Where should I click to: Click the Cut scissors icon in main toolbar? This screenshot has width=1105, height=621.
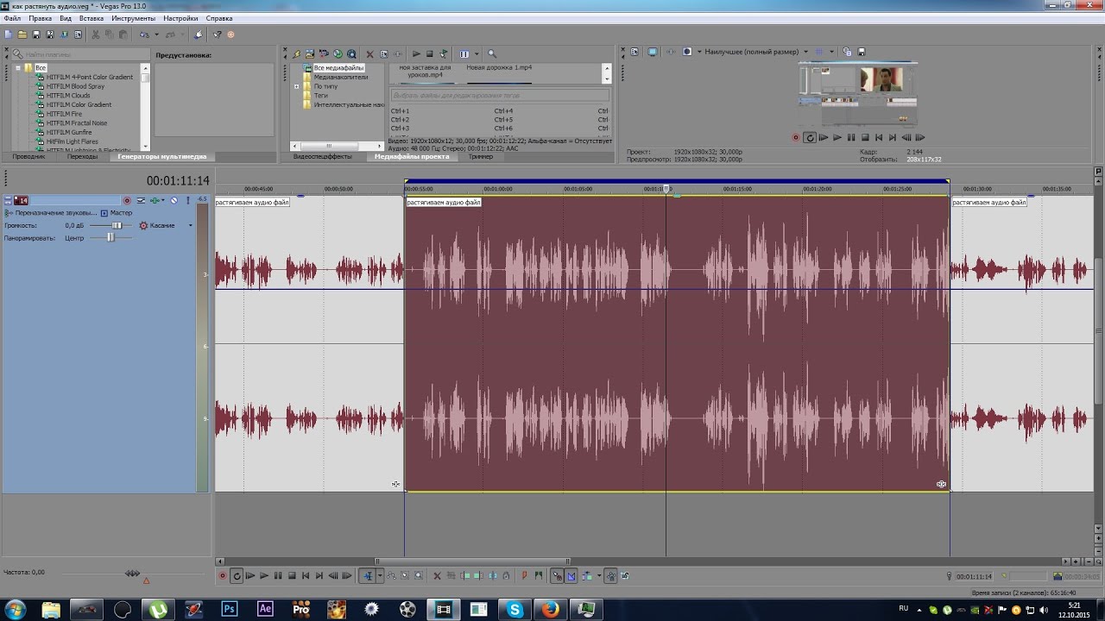point(96,34)
